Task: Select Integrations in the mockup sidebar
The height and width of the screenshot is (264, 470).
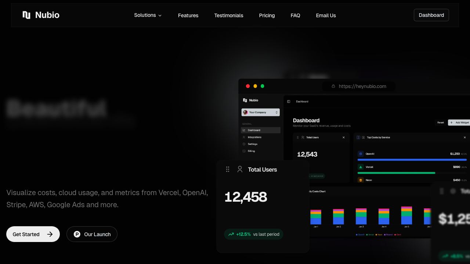Action: (x=260, y=137)
